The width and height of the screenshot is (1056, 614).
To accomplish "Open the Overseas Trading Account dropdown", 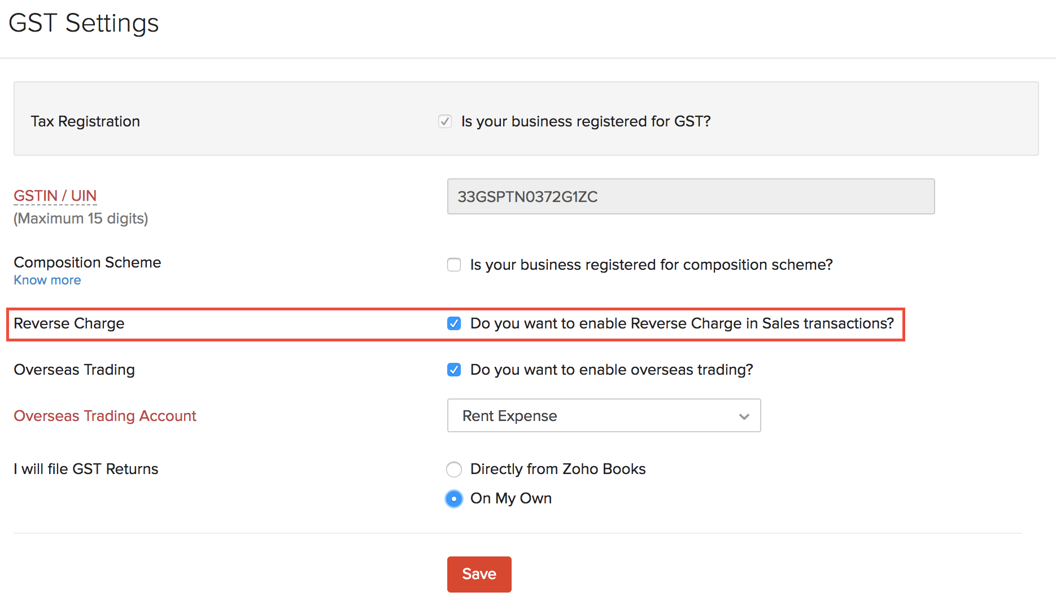I will tap(604, 416).
